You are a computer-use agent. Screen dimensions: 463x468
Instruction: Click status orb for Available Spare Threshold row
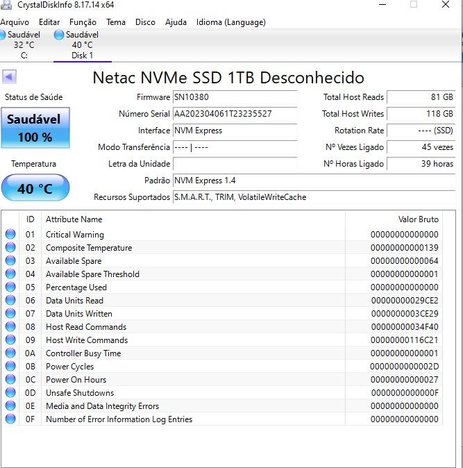point(10,274)
